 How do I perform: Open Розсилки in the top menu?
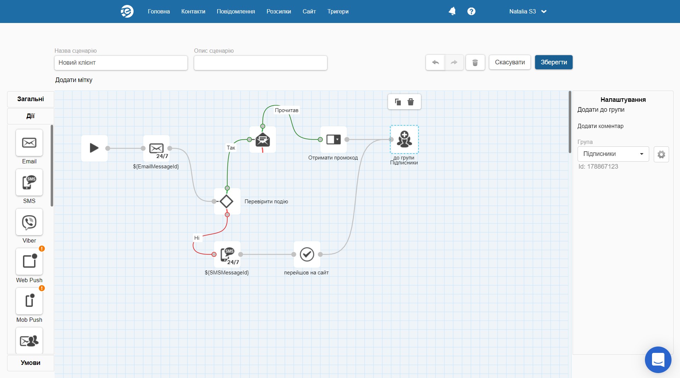(x=279, y=11)
